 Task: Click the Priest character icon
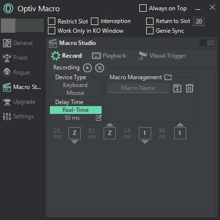point(7,58)
